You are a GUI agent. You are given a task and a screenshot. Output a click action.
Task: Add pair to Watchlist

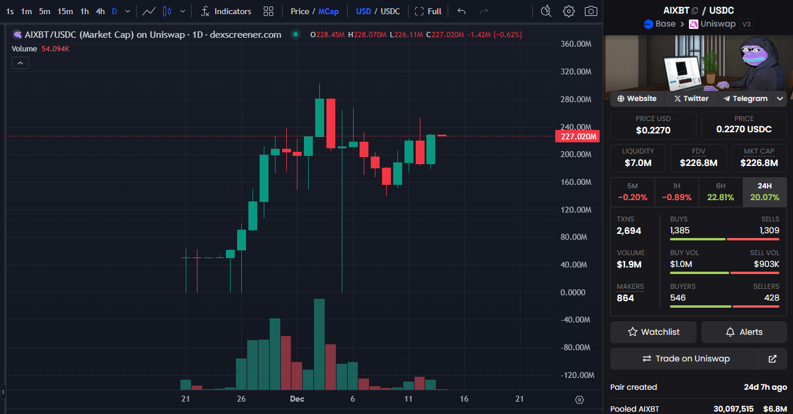click(x=653, y=332)
